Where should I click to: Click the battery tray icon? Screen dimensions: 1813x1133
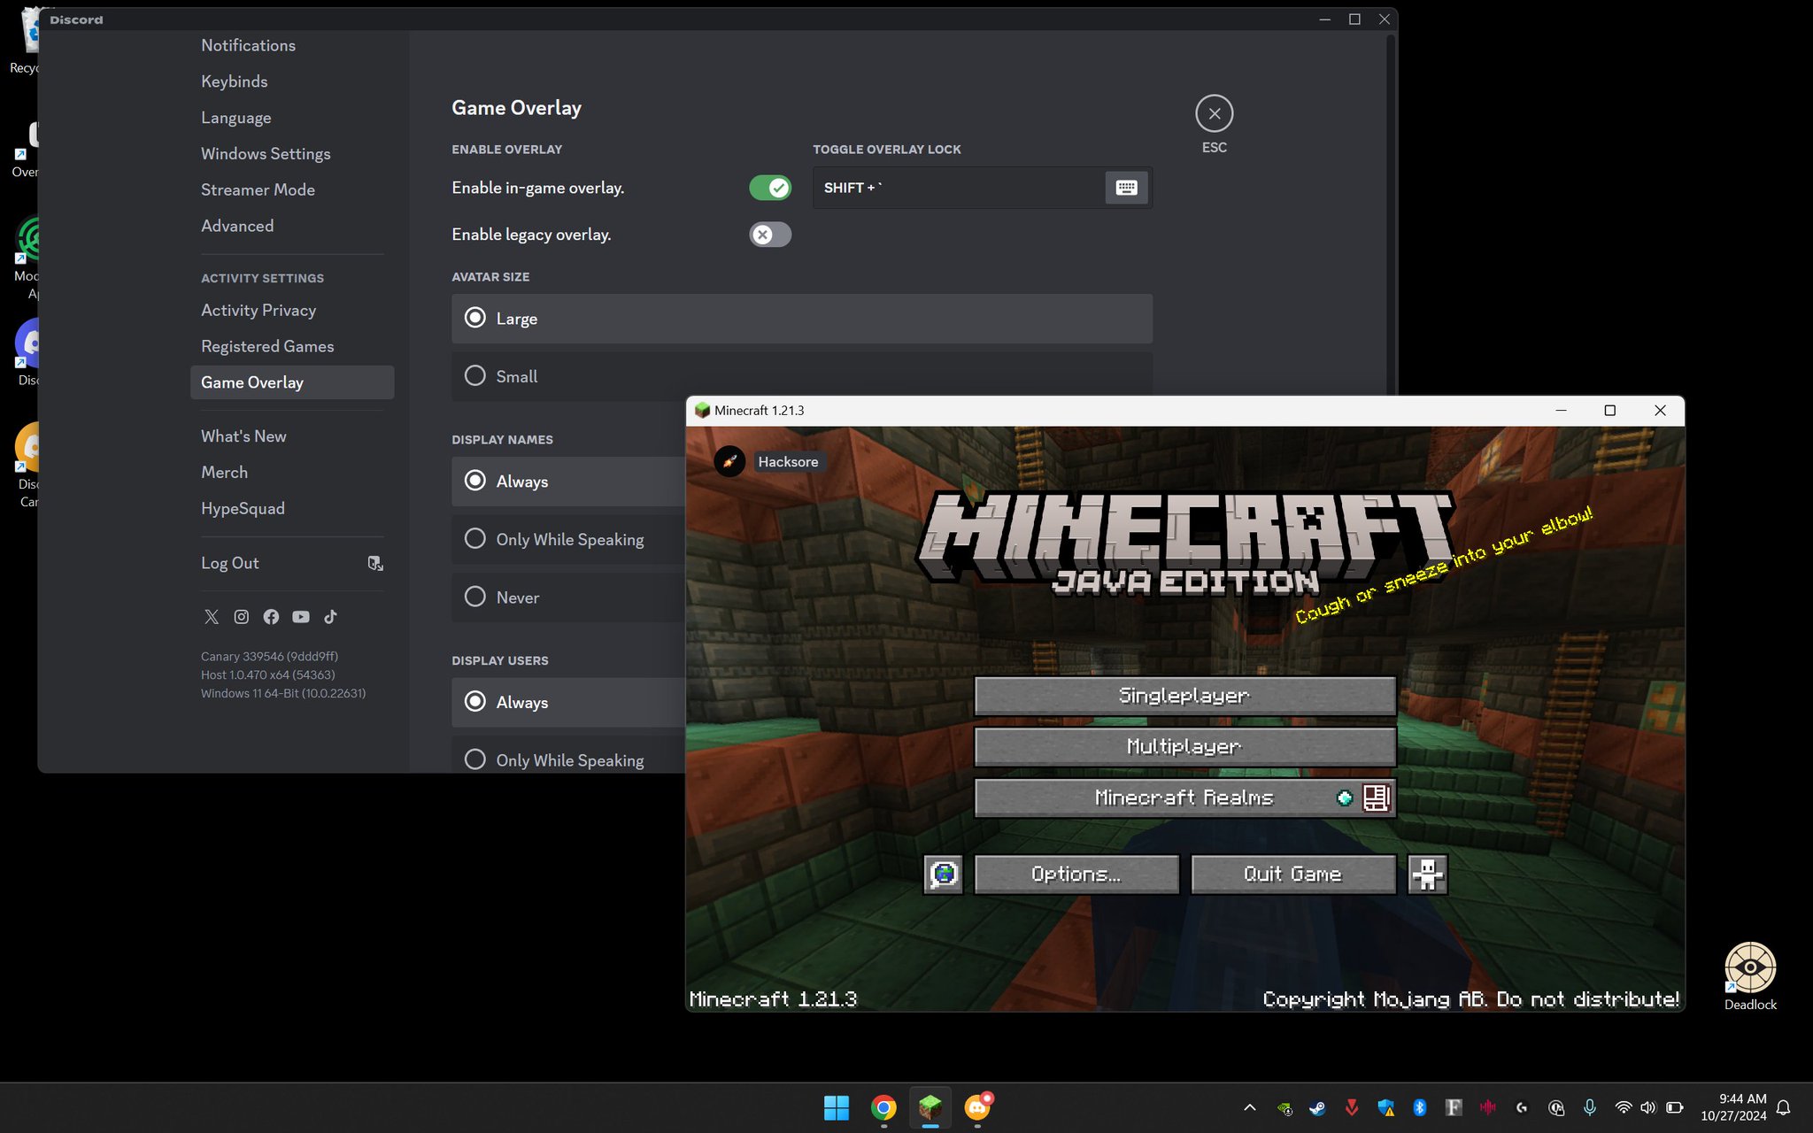1675,1107
